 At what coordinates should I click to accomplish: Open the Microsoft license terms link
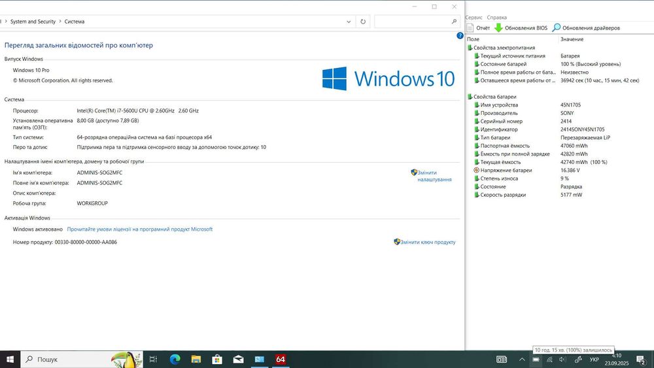(140, 229)
